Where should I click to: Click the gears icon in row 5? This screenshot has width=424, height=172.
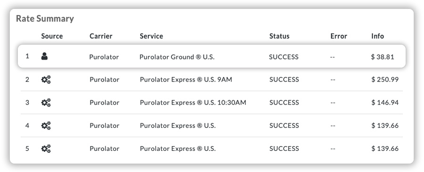click(46, 148)
